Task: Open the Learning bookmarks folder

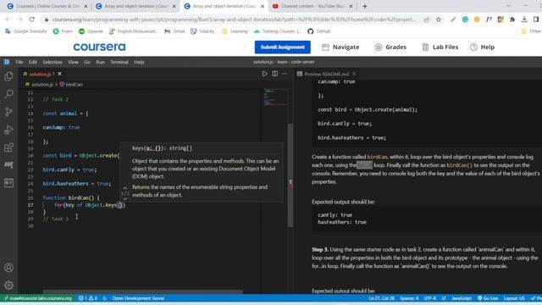Action: click(x=235, y=31)
